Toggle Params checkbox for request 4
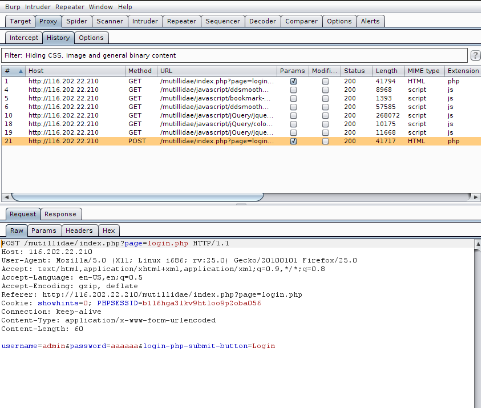 click(x=294, y=90)
